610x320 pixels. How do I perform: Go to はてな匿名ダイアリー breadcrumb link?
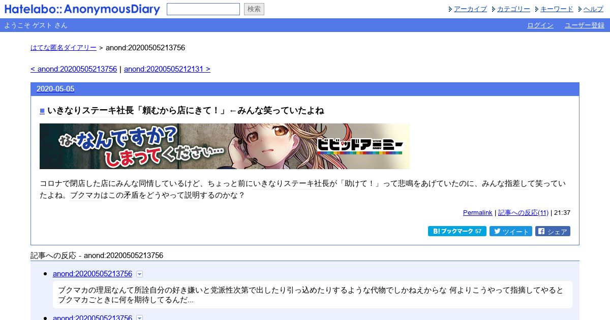(x=64, y=48)
